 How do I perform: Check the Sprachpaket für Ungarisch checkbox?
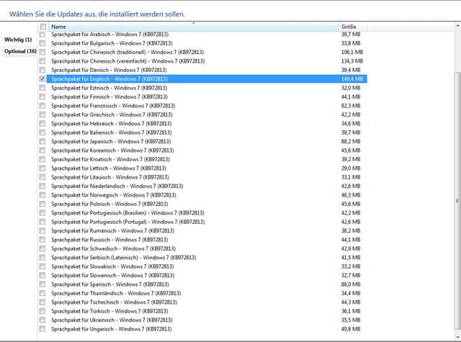point(43,329)
